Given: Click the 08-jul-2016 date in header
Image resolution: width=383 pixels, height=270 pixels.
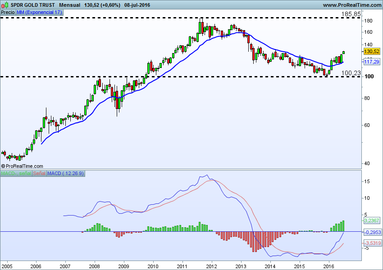Looking at the screenshot, I should click(x=137, y=5).
